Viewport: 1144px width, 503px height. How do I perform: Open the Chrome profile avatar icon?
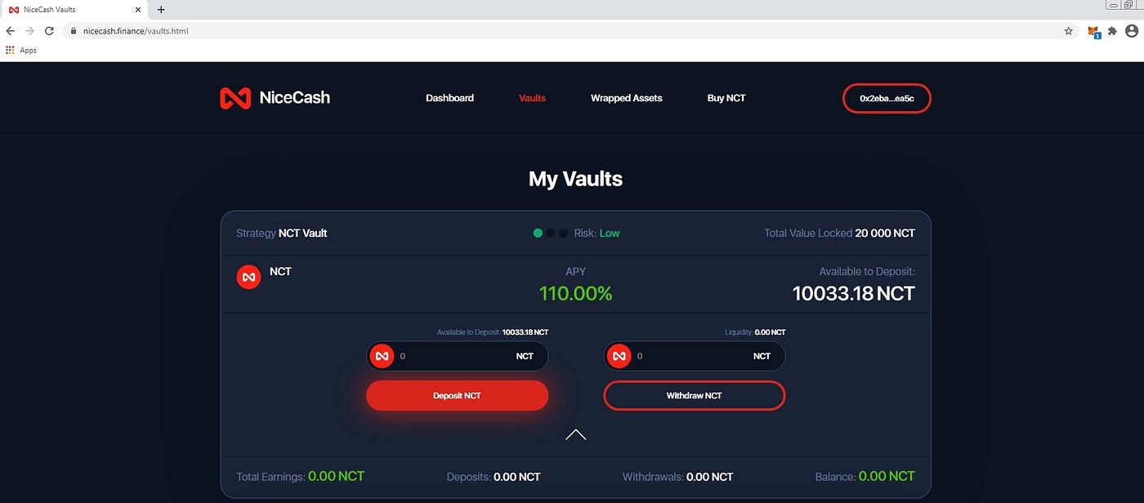1132,31
